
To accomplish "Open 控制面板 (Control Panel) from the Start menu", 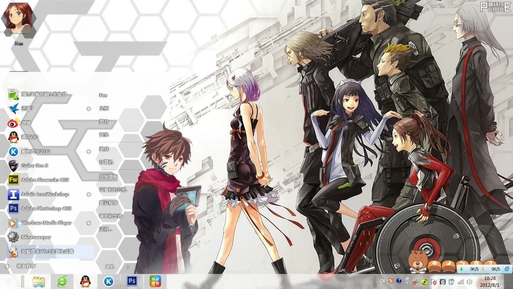I will point(109,176).
